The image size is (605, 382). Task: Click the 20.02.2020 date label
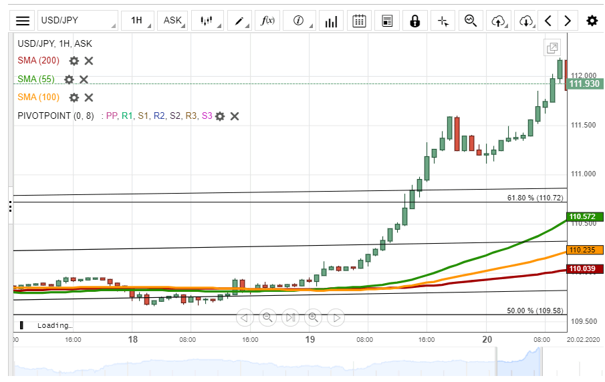point(584,340)
